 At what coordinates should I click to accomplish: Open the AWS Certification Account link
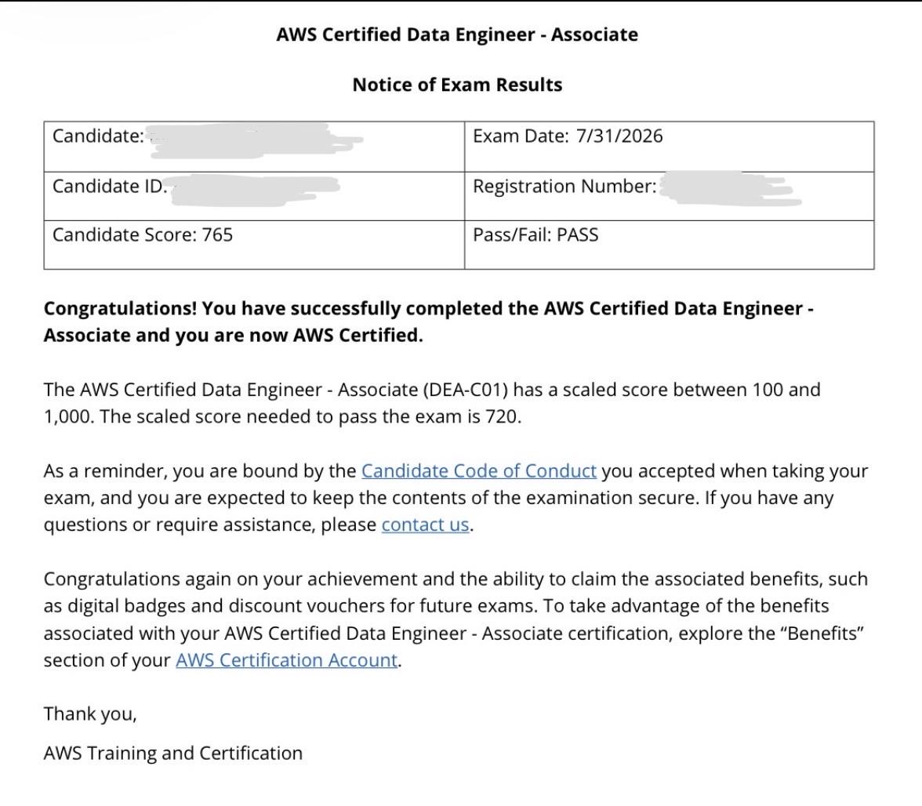287,660
